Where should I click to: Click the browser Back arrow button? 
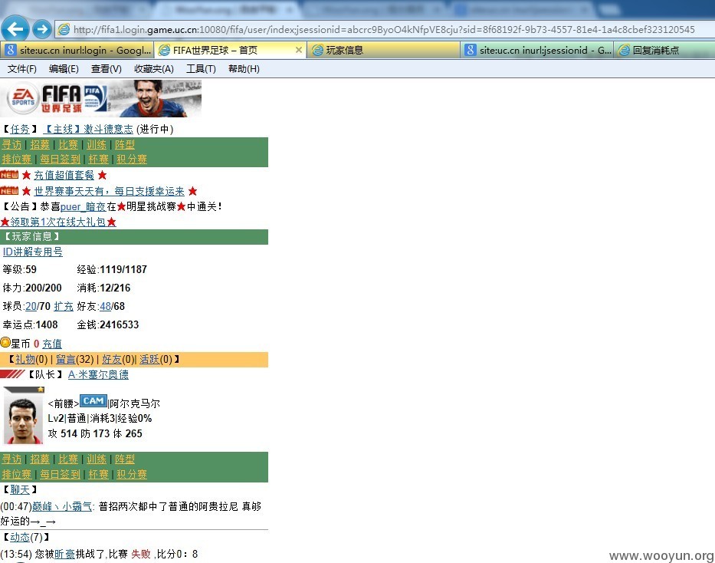[15, 29]
